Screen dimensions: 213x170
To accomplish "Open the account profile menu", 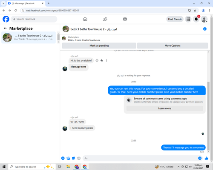I will click(204, 19).
